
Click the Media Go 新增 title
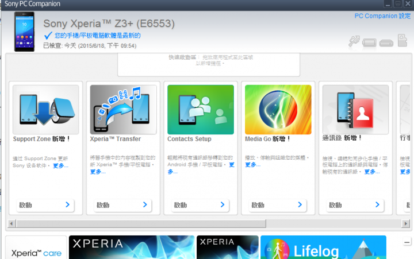coord(267,139)
